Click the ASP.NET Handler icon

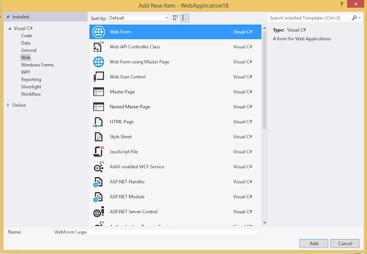[98, 182]
